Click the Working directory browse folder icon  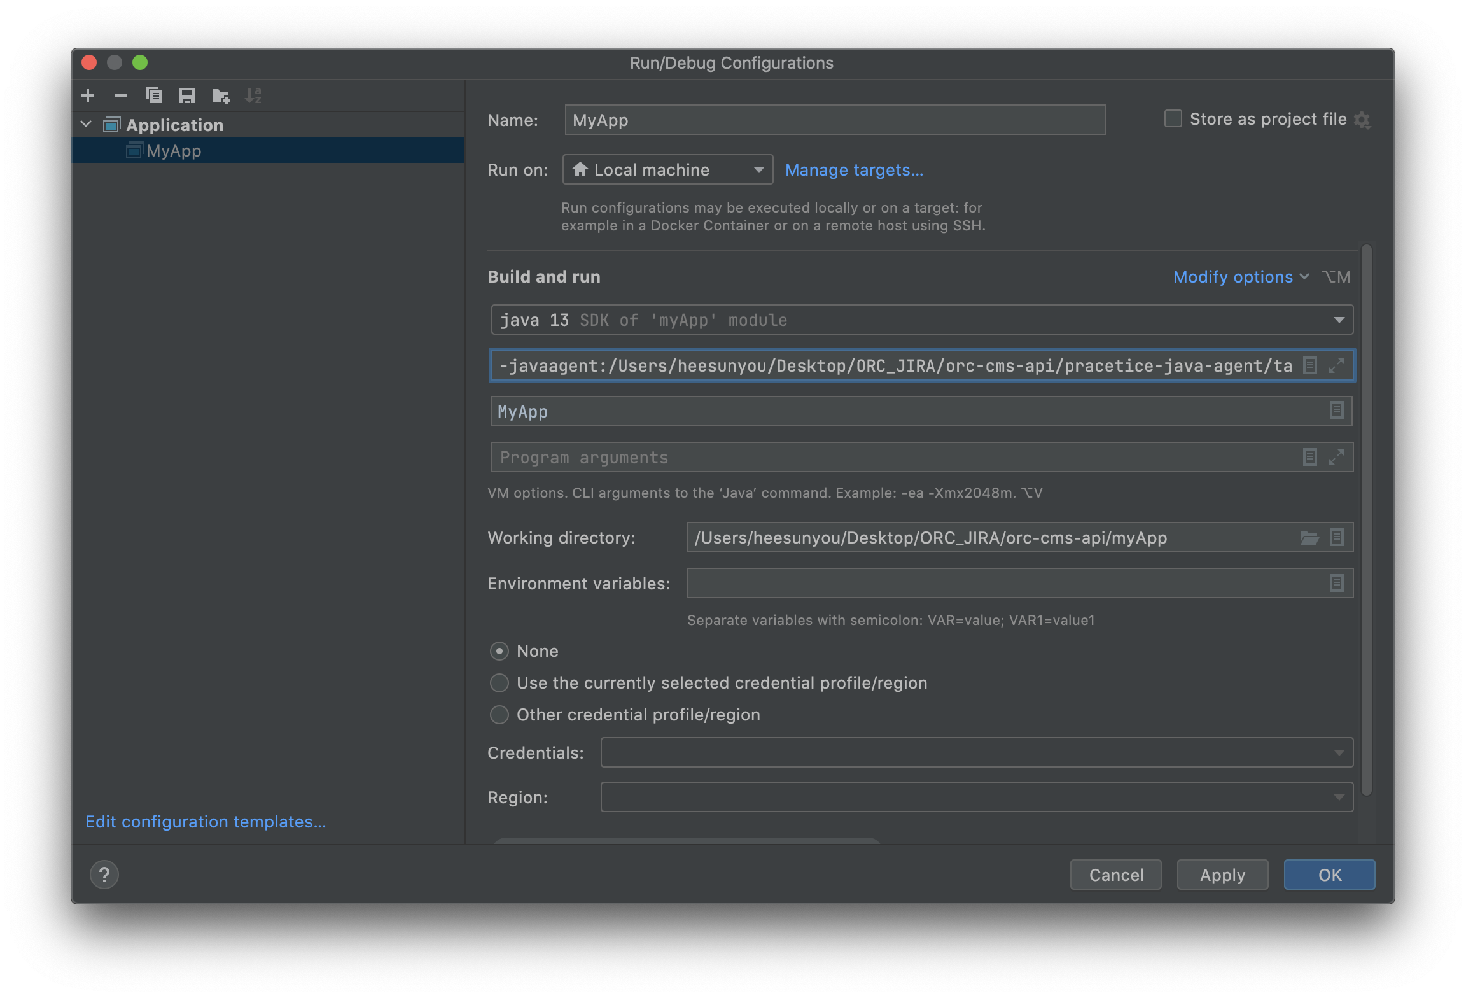pyautogui.click(x=1309, y=538)
